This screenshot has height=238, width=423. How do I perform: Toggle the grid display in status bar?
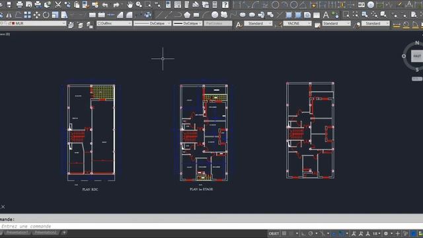[284, 233]
